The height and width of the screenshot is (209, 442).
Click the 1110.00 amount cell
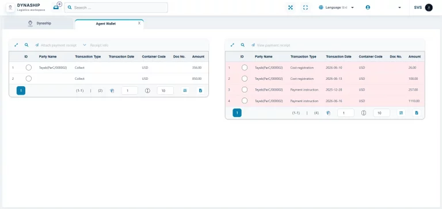[414, 101]
